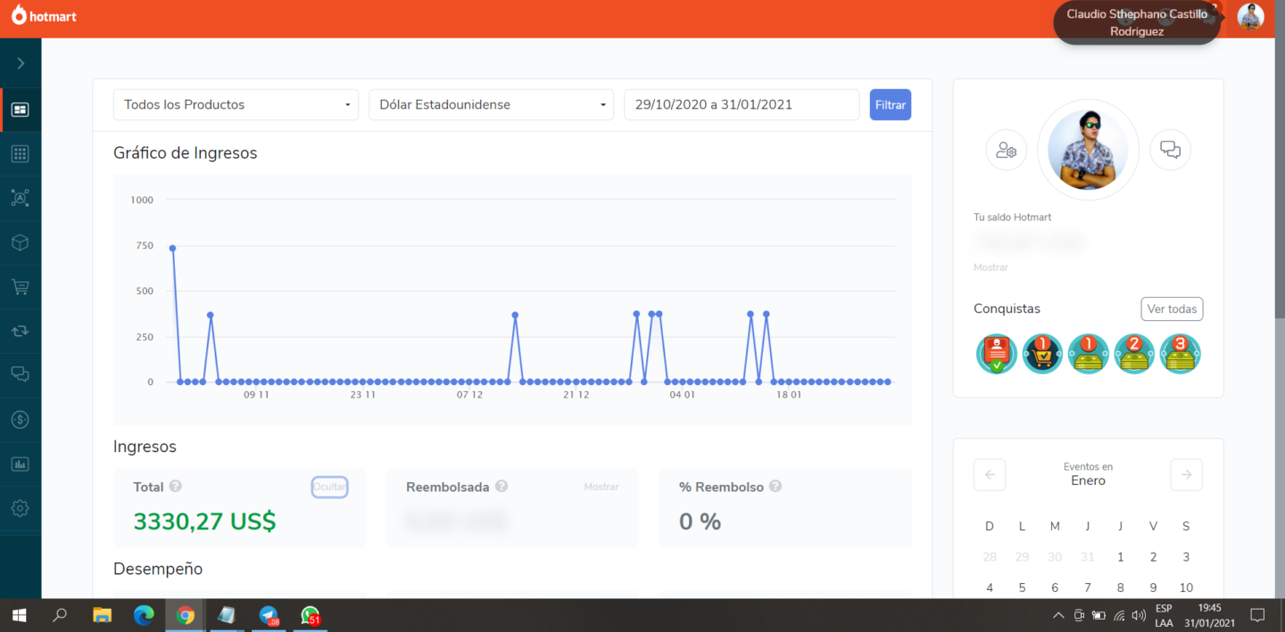Open the bar chart reports icon

pyautogui.click(x=20, y=464)
